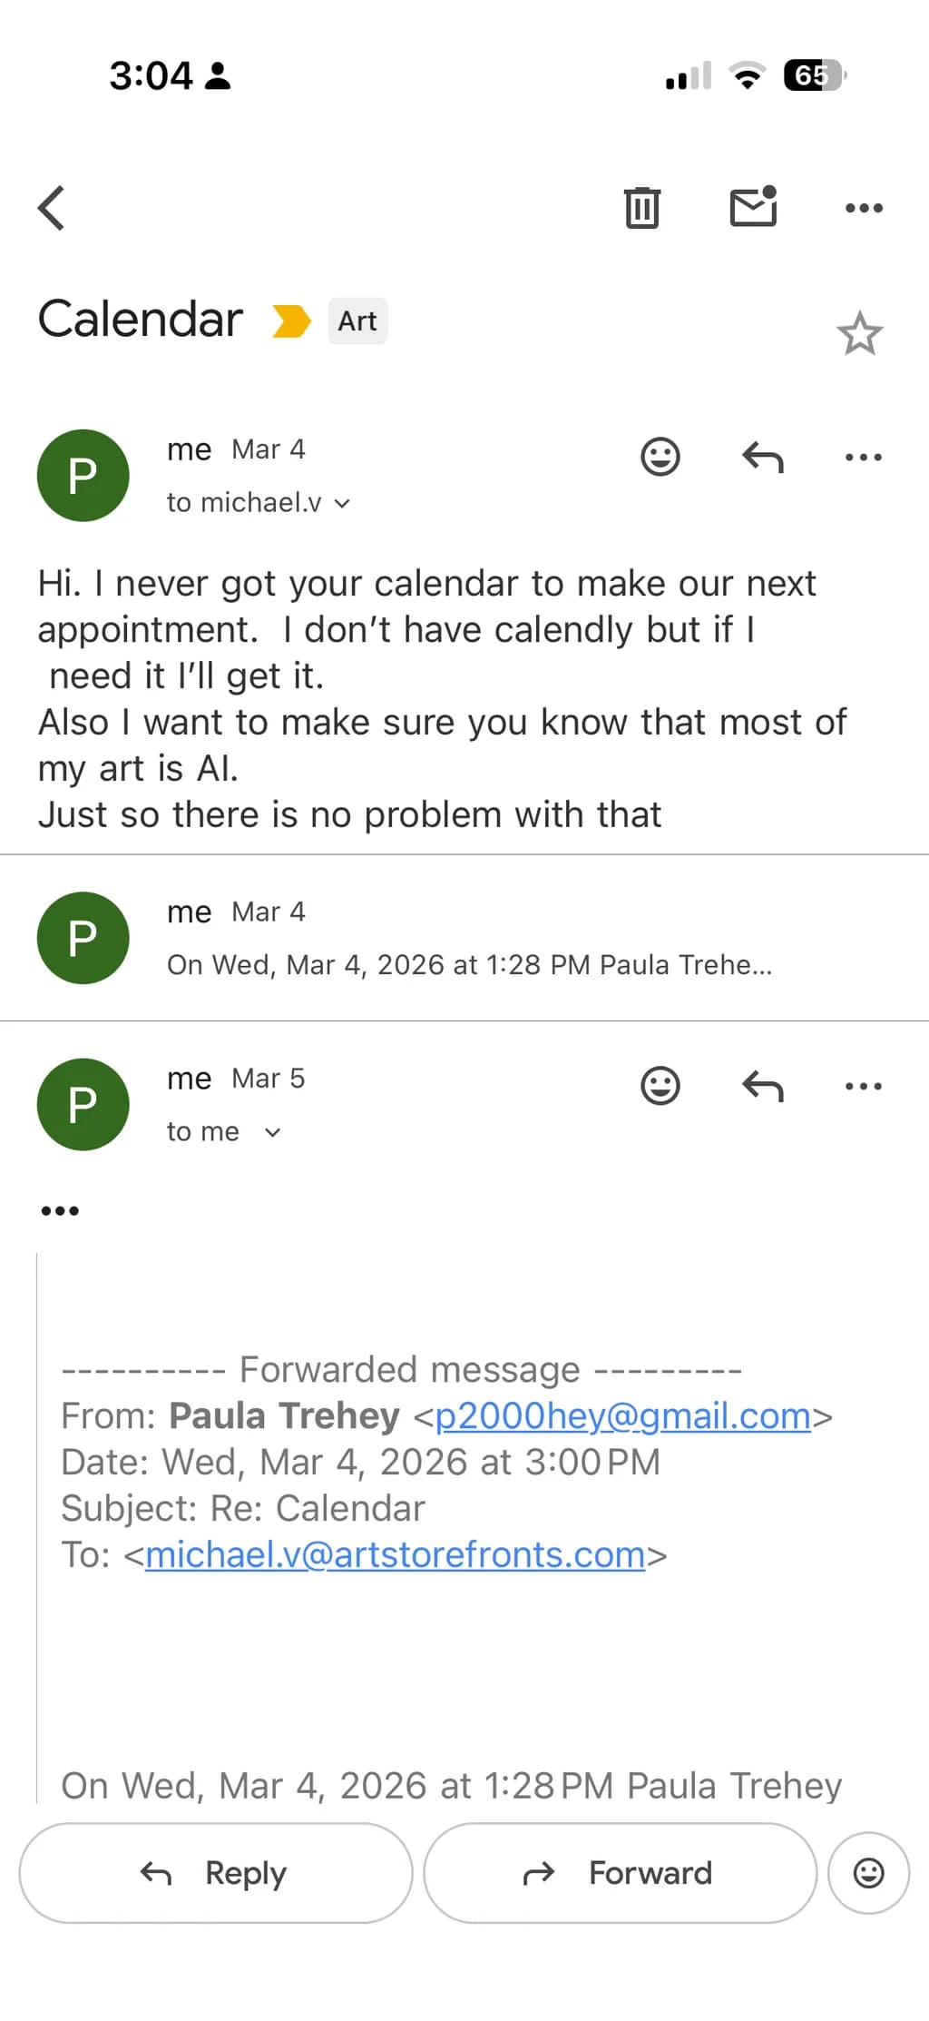Image resolution: width=929 pixels, height=2021 pixels.
Task: Go back using the left arrow
Action: (52, 208)
